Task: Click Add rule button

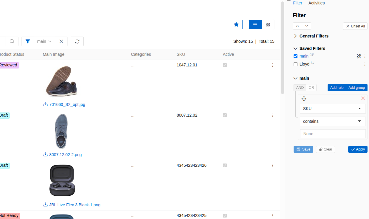Action: click(x=337, y=88)
